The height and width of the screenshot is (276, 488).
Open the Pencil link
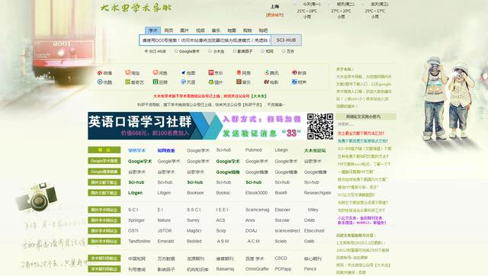click(310, 269)
